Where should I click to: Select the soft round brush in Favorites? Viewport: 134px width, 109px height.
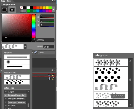tap(17, 62)
